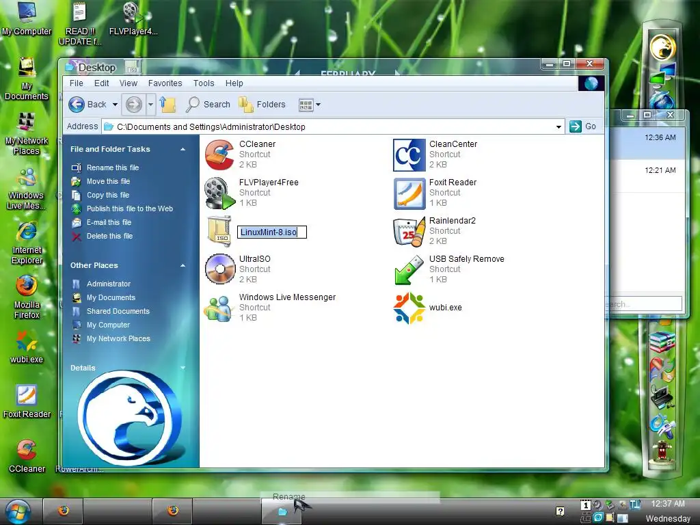
Task: Click the My Documents desktop icon
Action: tap(27, 79)
